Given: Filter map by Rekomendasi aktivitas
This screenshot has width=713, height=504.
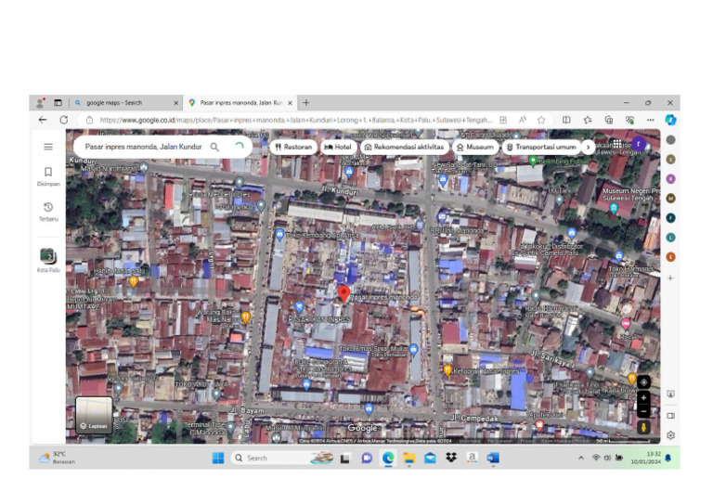Looking at the screenshot, I should (404, 147).
